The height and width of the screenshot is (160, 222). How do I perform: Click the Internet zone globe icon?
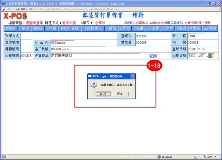(159, 157)
